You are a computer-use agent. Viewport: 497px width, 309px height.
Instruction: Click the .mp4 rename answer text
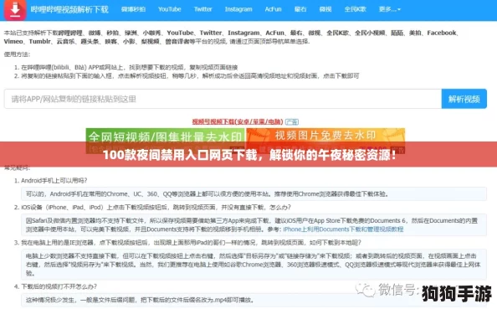coord(140,300)
